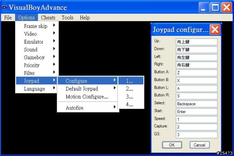Expand the Language submenu
The width and height of the screenshot is (234, 156).
click(x=37, y=89)
